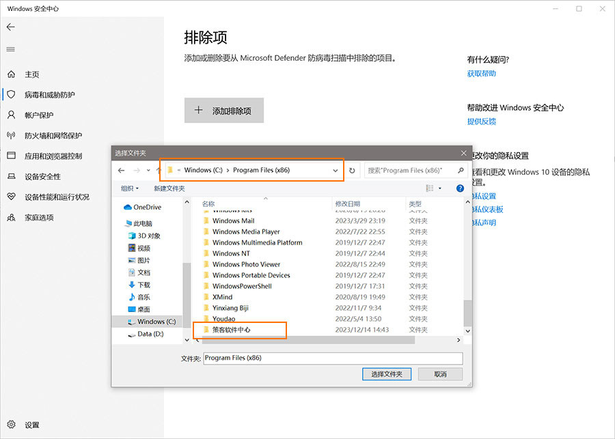The width and height of the screenshot is (615, 439).
Task: Click the blue help icon
Action: click(x=460, y=188)
